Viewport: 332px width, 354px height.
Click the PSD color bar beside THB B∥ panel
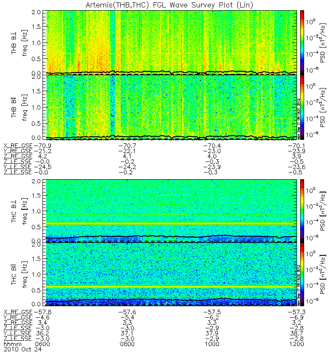coord(302,107)
